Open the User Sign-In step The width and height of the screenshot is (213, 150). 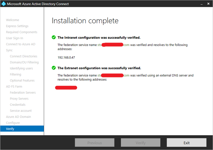[15, 38]
